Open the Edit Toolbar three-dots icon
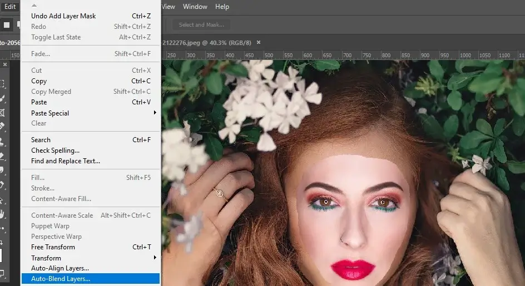525x286 pixels. tap(2, 229)
